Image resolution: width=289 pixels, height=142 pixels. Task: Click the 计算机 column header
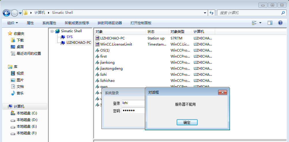[203, 32]
